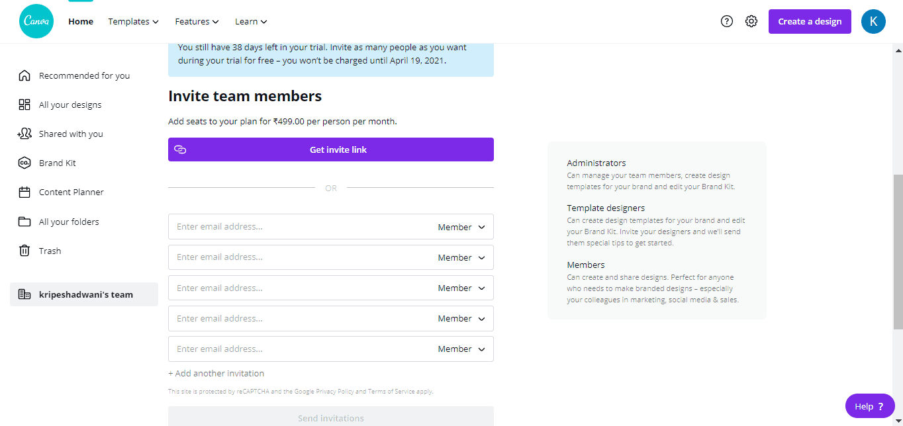Click the Get invite link button
The width and height of the screenshot is (903, 426).
pos(331,149)
